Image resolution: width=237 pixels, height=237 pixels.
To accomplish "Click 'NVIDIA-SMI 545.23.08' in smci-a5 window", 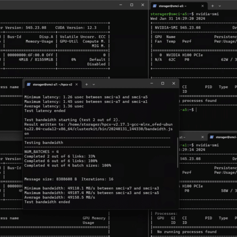I will click(178, 28).
